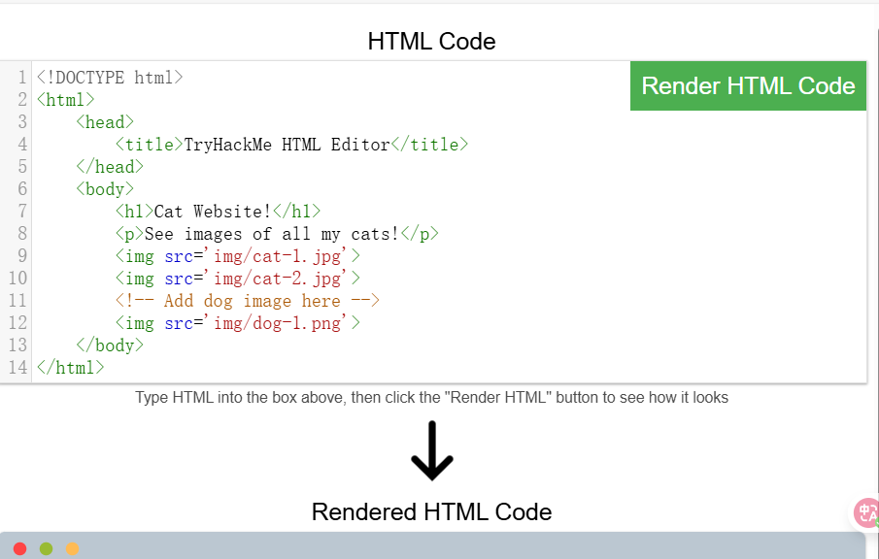Click line number 11 in the gutter
This screenshot has width=879, height=559.
(x=17, y=301)
